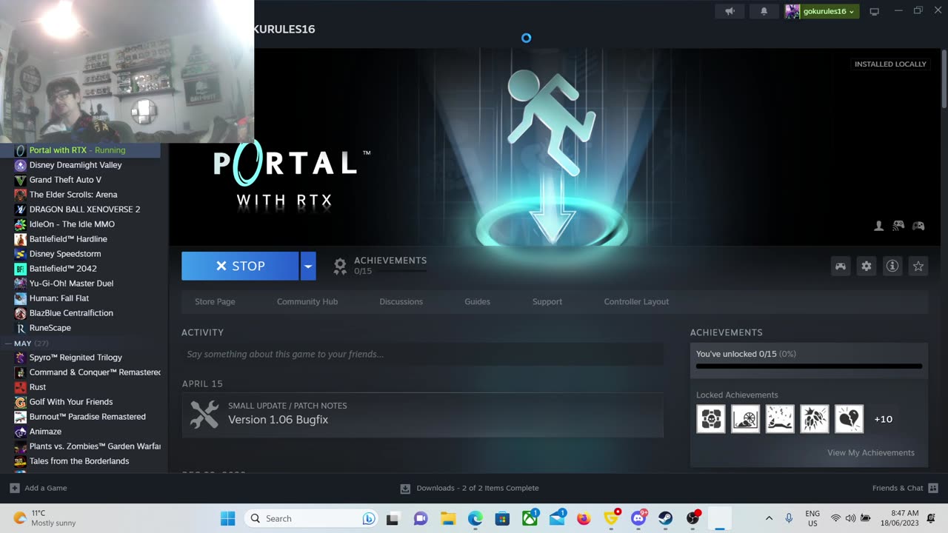The image size is (948, 533).
Task: Expand the +10 more locked achievements
Action: 883,419
